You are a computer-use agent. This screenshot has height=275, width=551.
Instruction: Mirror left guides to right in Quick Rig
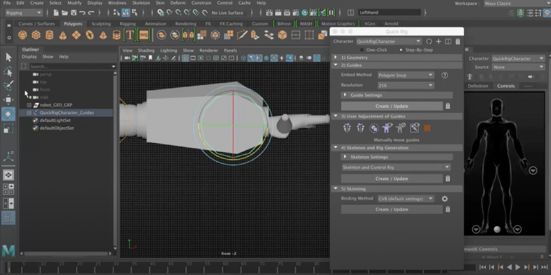click(x=347, y=129)
